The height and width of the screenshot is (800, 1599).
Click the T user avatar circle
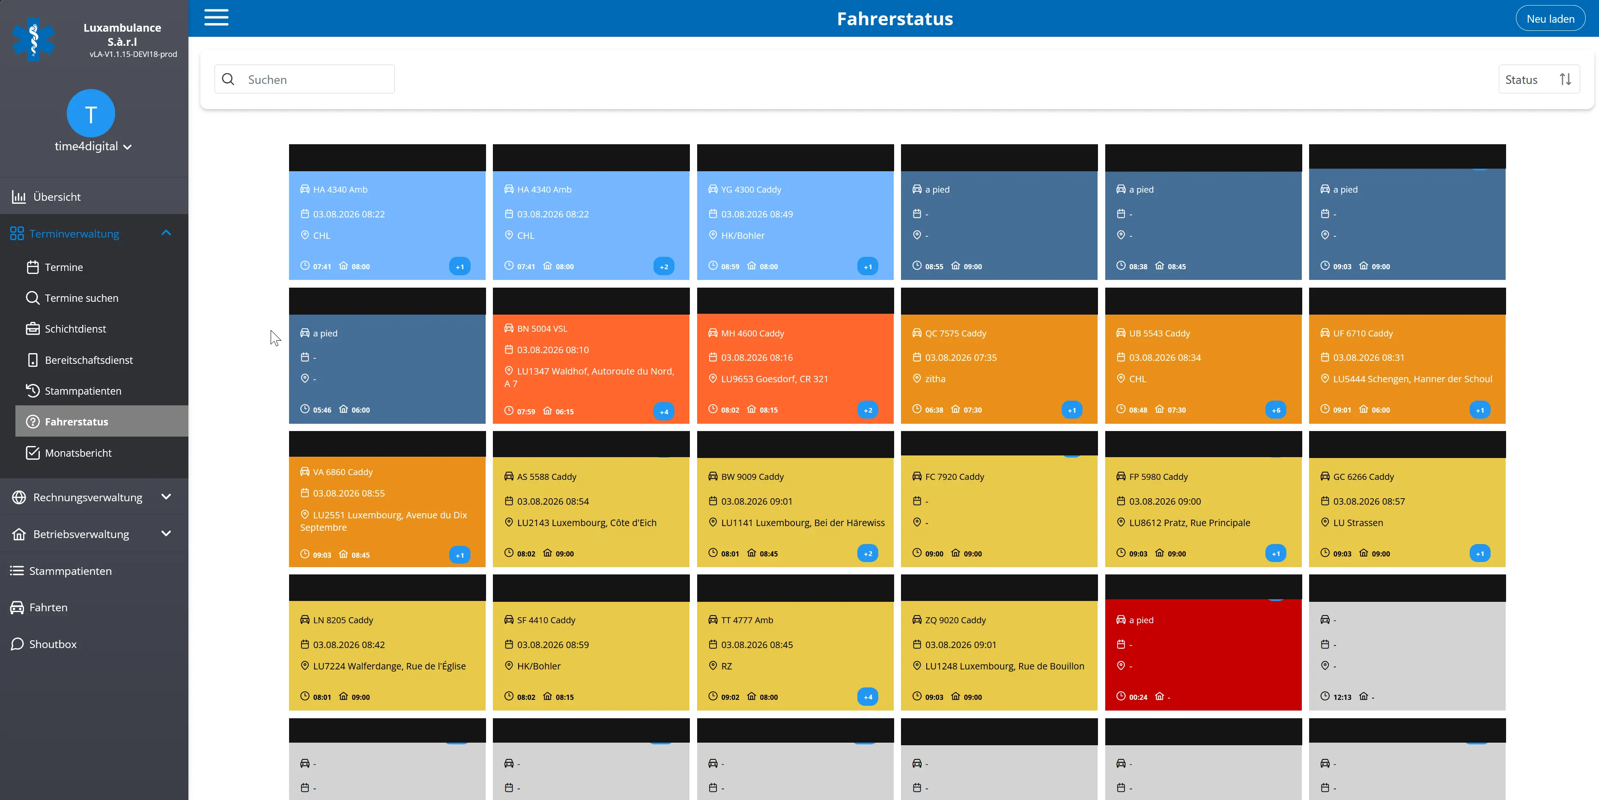(91, 113)
